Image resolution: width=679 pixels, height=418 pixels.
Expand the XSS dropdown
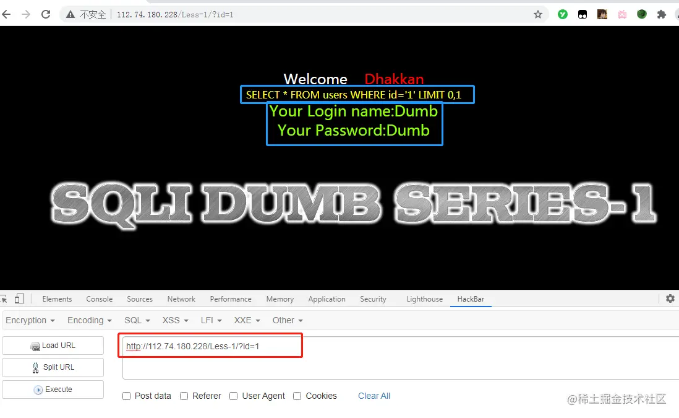[176, 320]
